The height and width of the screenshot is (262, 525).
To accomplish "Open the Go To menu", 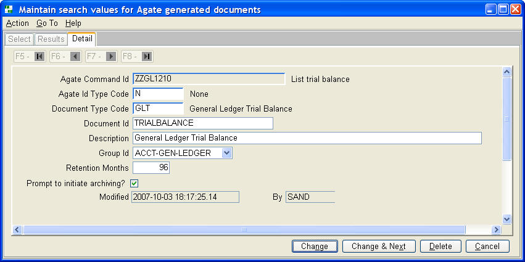I will tap(48, 23).
